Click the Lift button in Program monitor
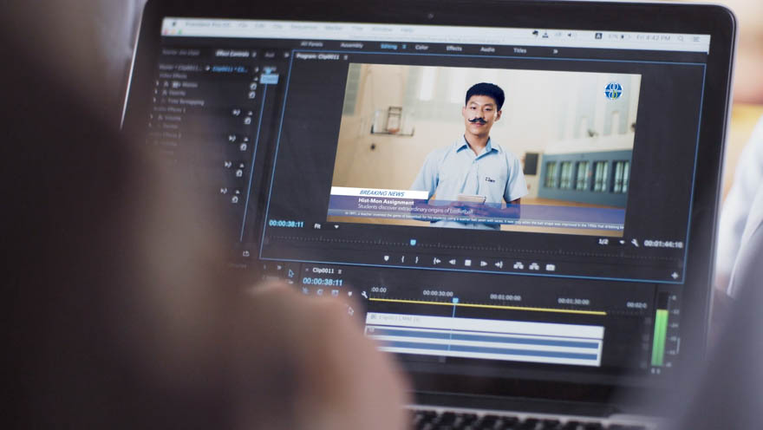Screen dimensions: 763x430 [x=518, y=265]
